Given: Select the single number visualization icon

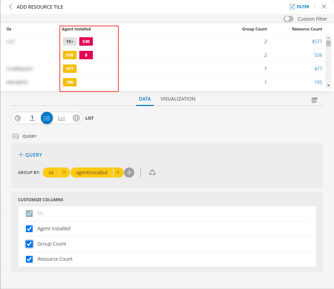Looking at the screenshot, I should point(32,118).
